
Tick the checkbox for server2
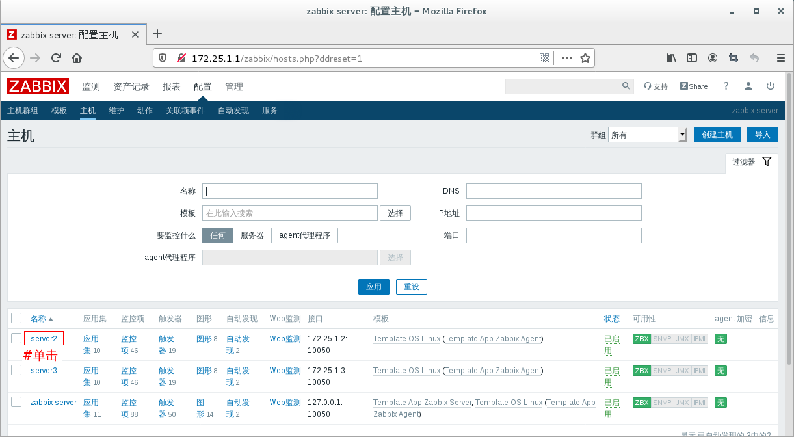(16, 338)
